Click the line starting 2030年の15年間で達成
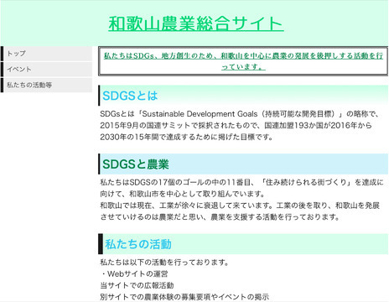The height and width of the screenshot is (302, 389). 186,137
